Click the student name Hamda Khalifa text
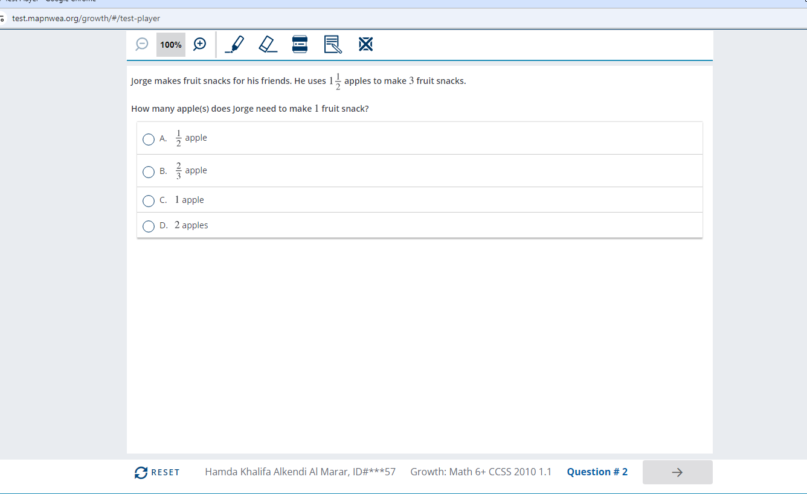Image resolution: width=807 pixels, height=494 pixels. click(300, 472)
